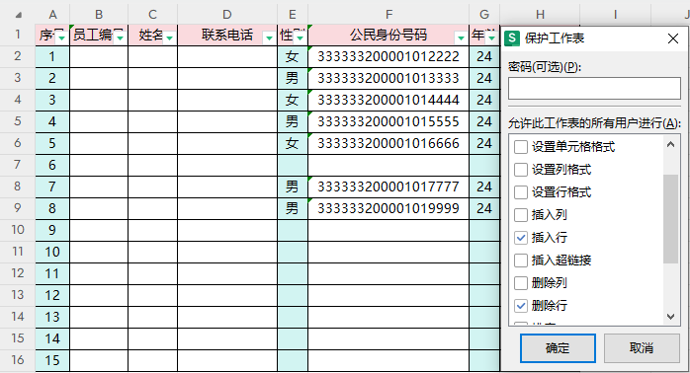The image size is (690, 373).
Task: Select column E header
Action: coord(293,15)
